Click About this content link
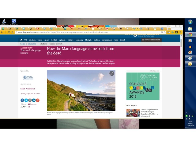Screen dimensions: 196x147 [26, 84]
